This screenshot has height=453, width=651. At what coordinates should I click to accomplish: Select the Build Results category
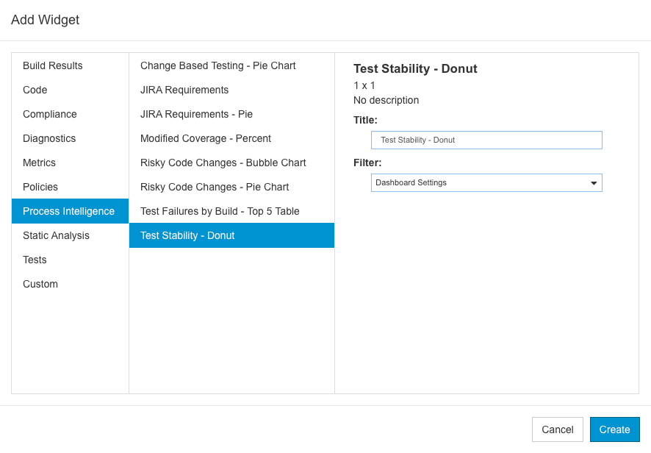click(x=70, y=65)
